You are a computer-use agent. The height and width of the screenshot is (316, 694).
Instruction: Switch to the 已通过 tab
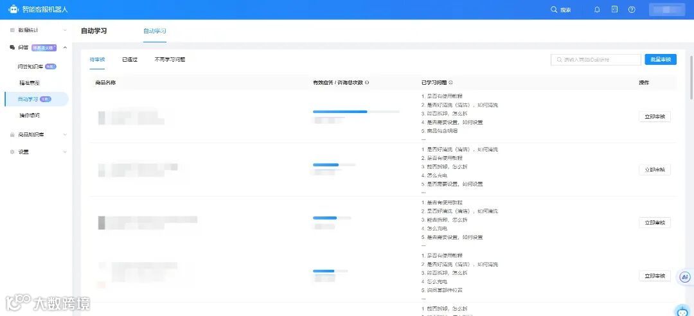click(130, 59)
